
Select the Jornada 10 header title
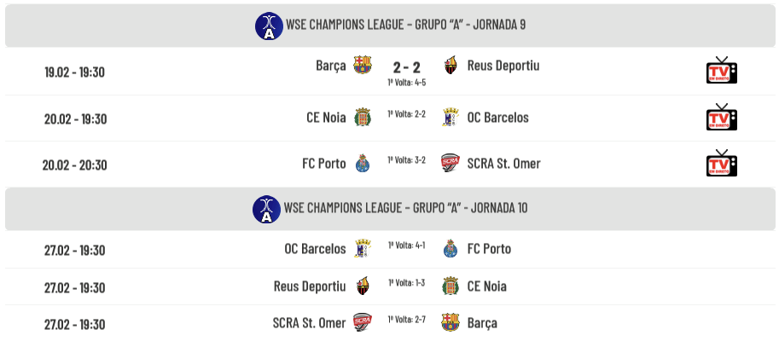(x=405, y=207)
